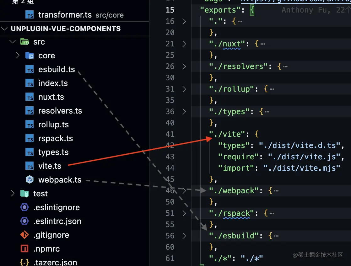Click the .npmrc npm icon
The width and height of the screenshot is (351, 266).
pyautogui.click(x=24, y=249)
